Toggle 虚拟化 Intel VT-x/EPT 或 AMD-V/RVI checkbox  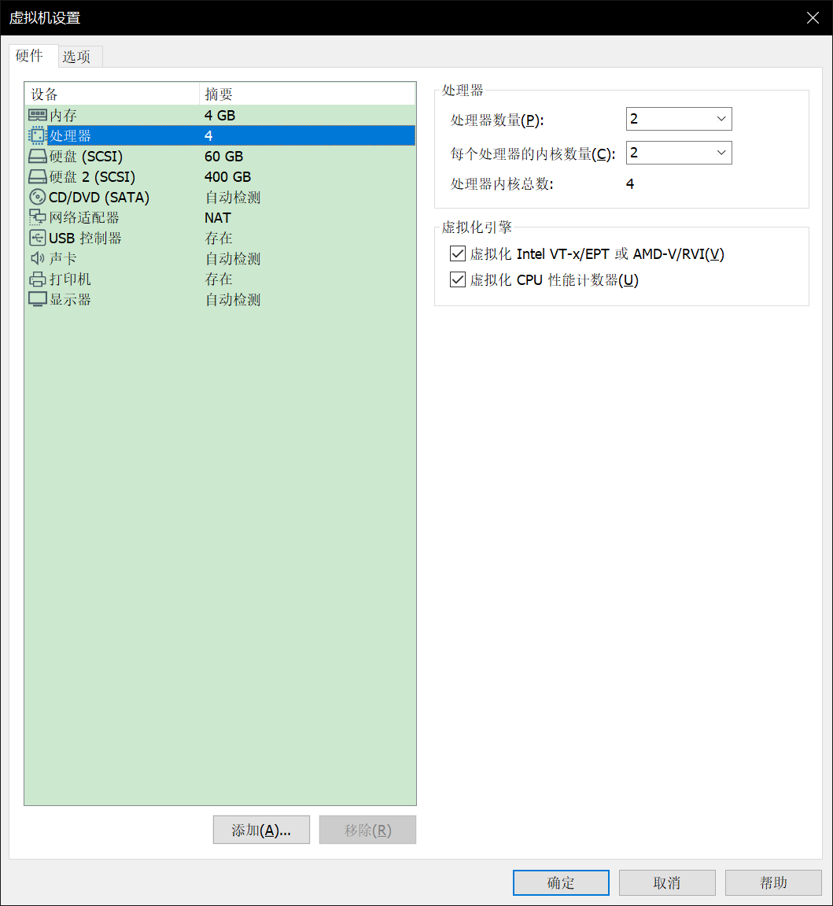click(458, 253)
